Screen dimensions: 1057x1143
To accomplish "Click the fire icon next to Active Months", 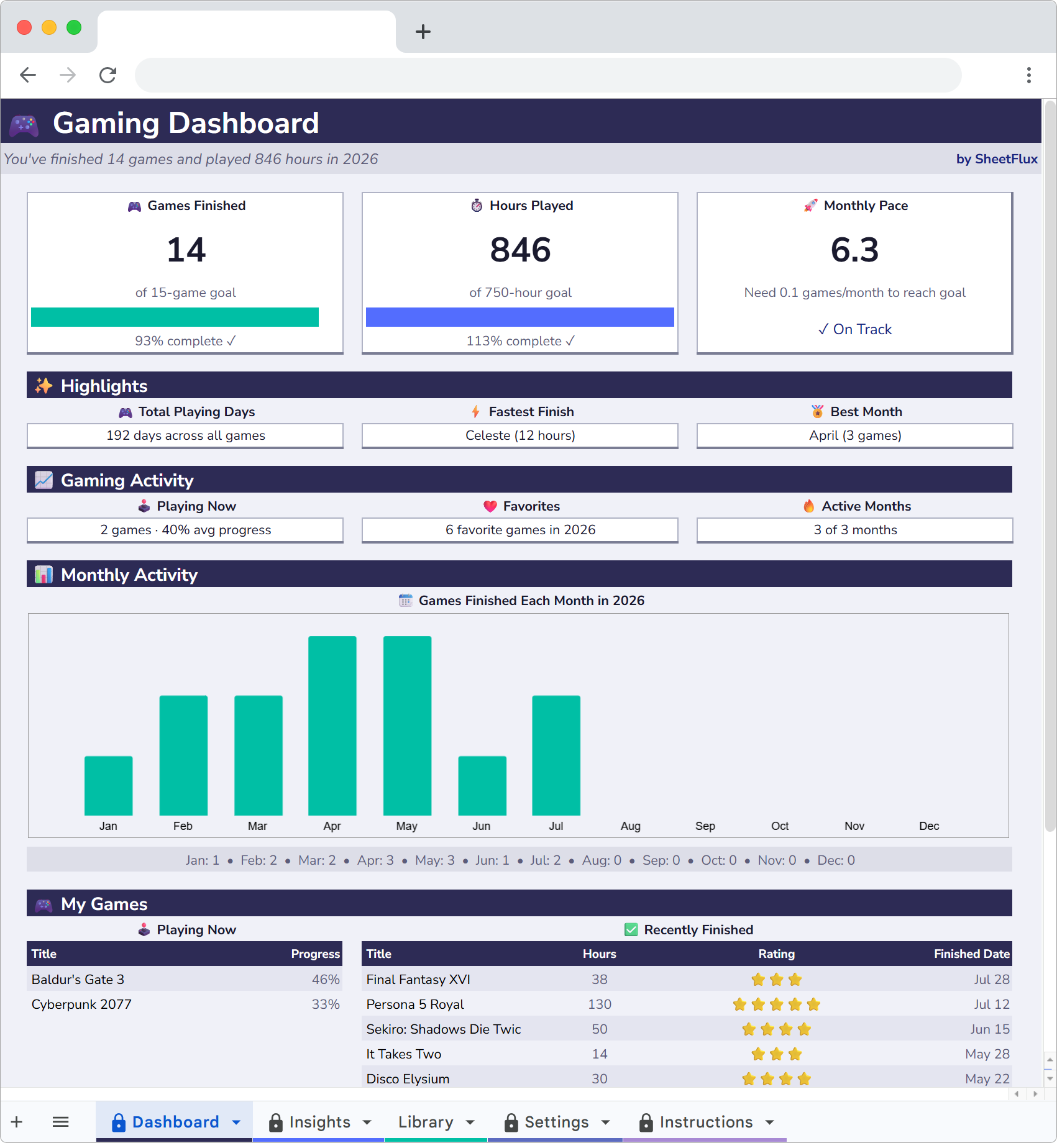I will click(x=809, y=506).
